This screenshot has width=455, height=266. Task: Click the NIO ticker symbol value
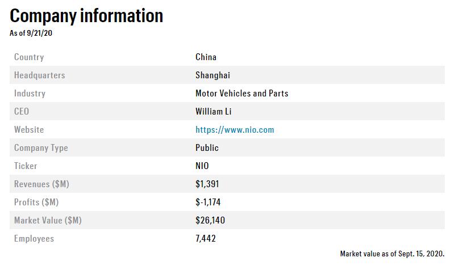202,166
